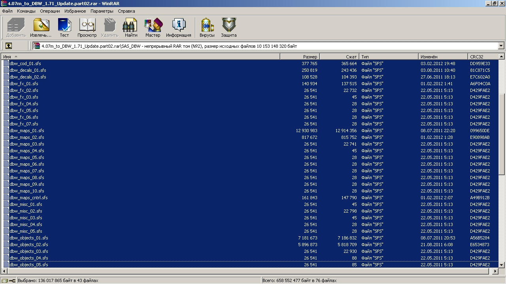Click the file icon of dbw_maps_01.sfs
The width and height of the screenshot is (506, 284).
pyautogui.click(x=6, y=131)
